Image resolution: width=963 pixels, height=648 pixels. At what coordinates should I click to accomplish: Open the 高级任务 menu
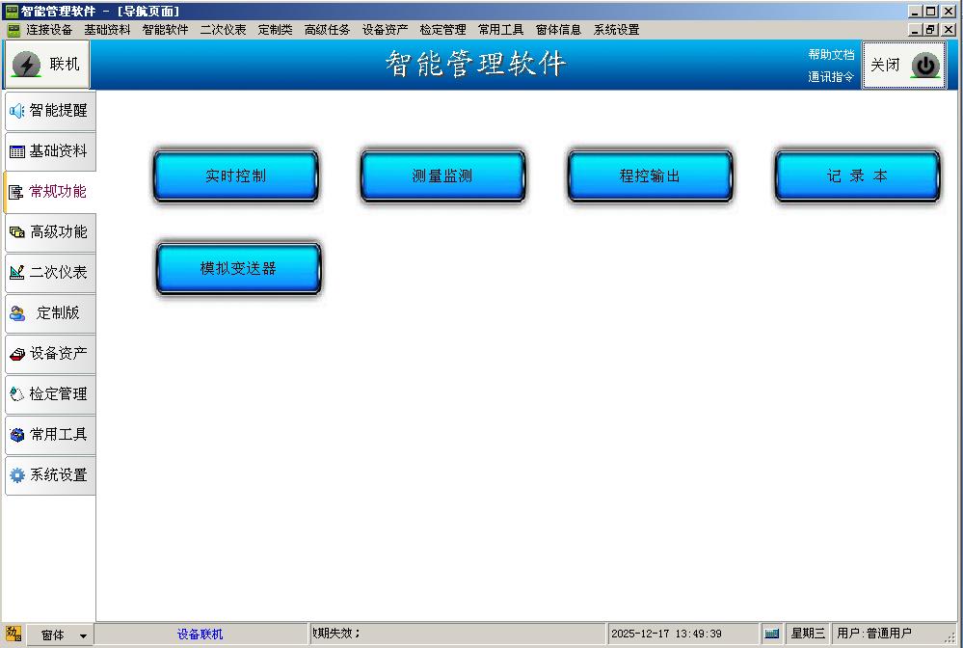[x=327, y=30]
